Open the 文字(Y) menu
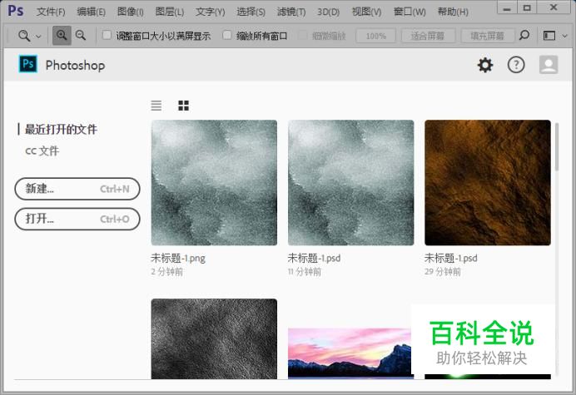 pyautogui.click(x=210, y=12)
